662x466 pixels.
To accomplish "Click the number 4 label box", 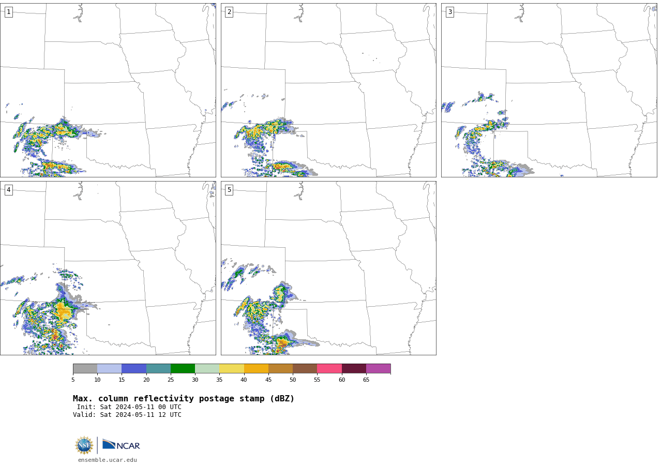I will [8, 190].
